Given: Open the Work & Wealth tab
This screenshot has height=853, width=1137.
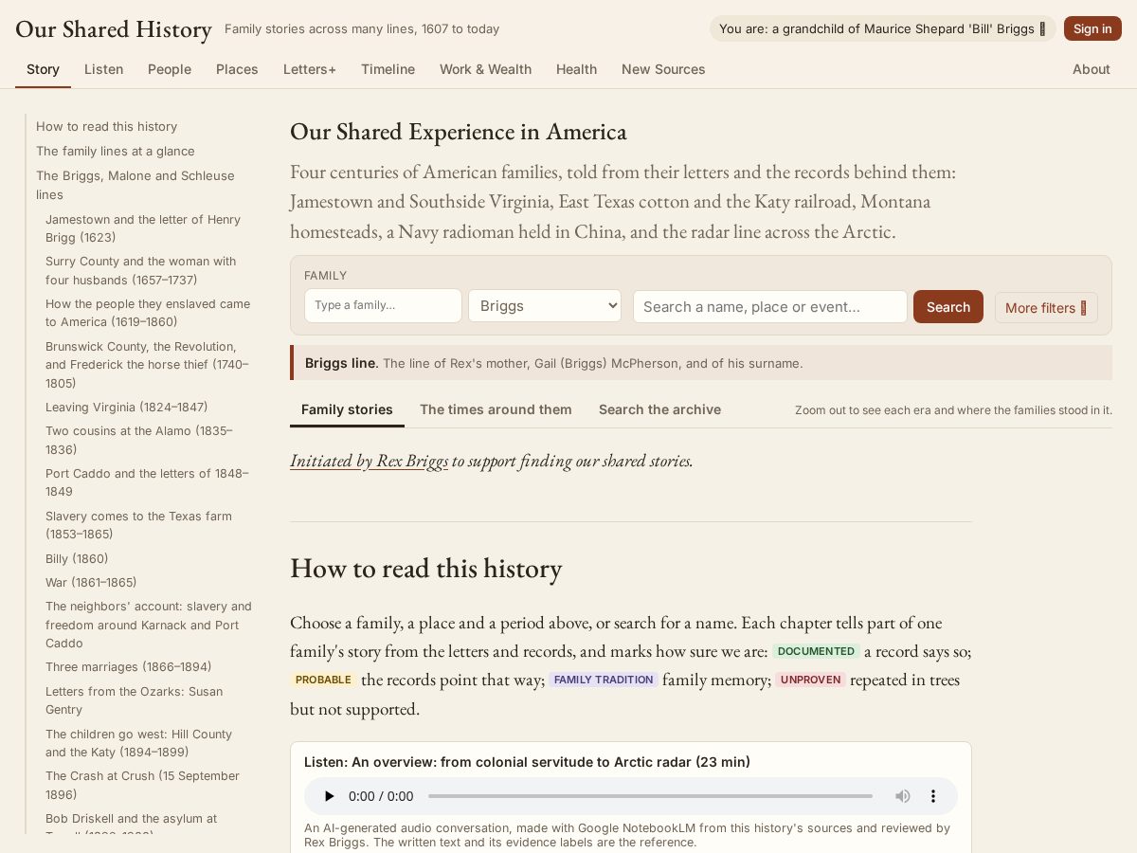Looking at the screenshot, I should tap(485, 69).
